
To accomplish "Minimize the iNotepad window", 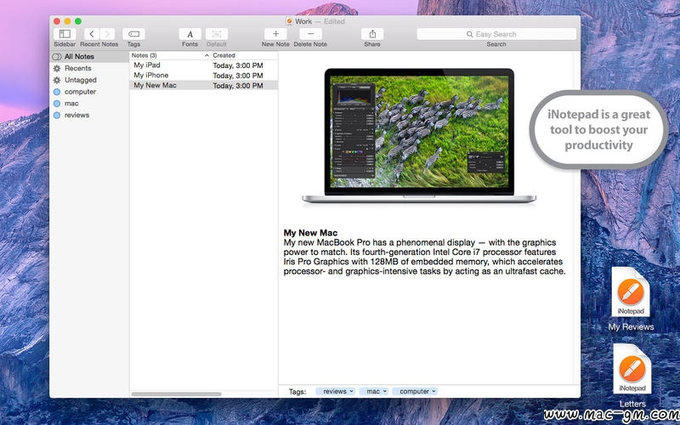I will coord(67,21).
